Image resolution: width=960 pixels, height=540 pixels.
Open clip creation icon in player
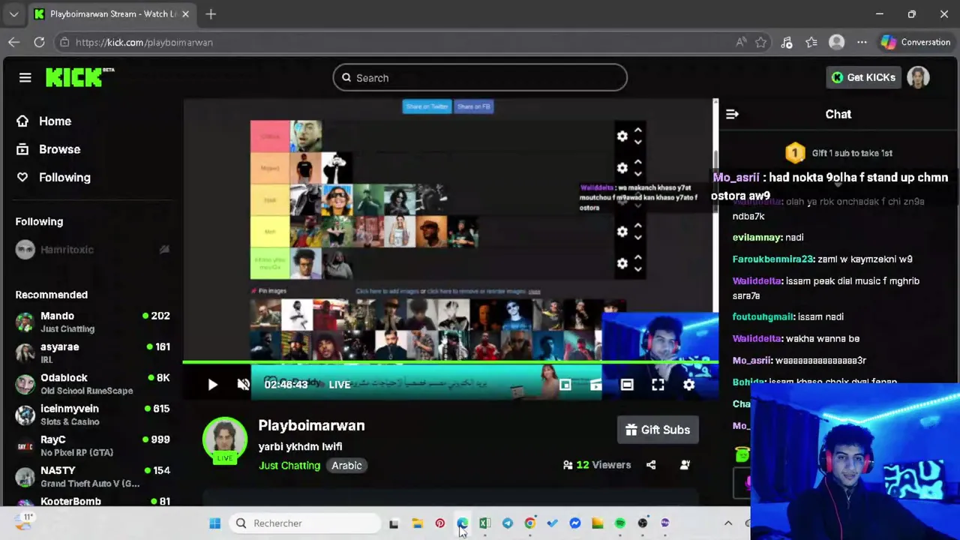tap(595, 385)
